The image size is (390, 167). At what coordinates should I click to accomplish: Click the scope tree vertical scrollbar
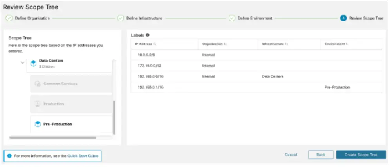tap(114, 117)
